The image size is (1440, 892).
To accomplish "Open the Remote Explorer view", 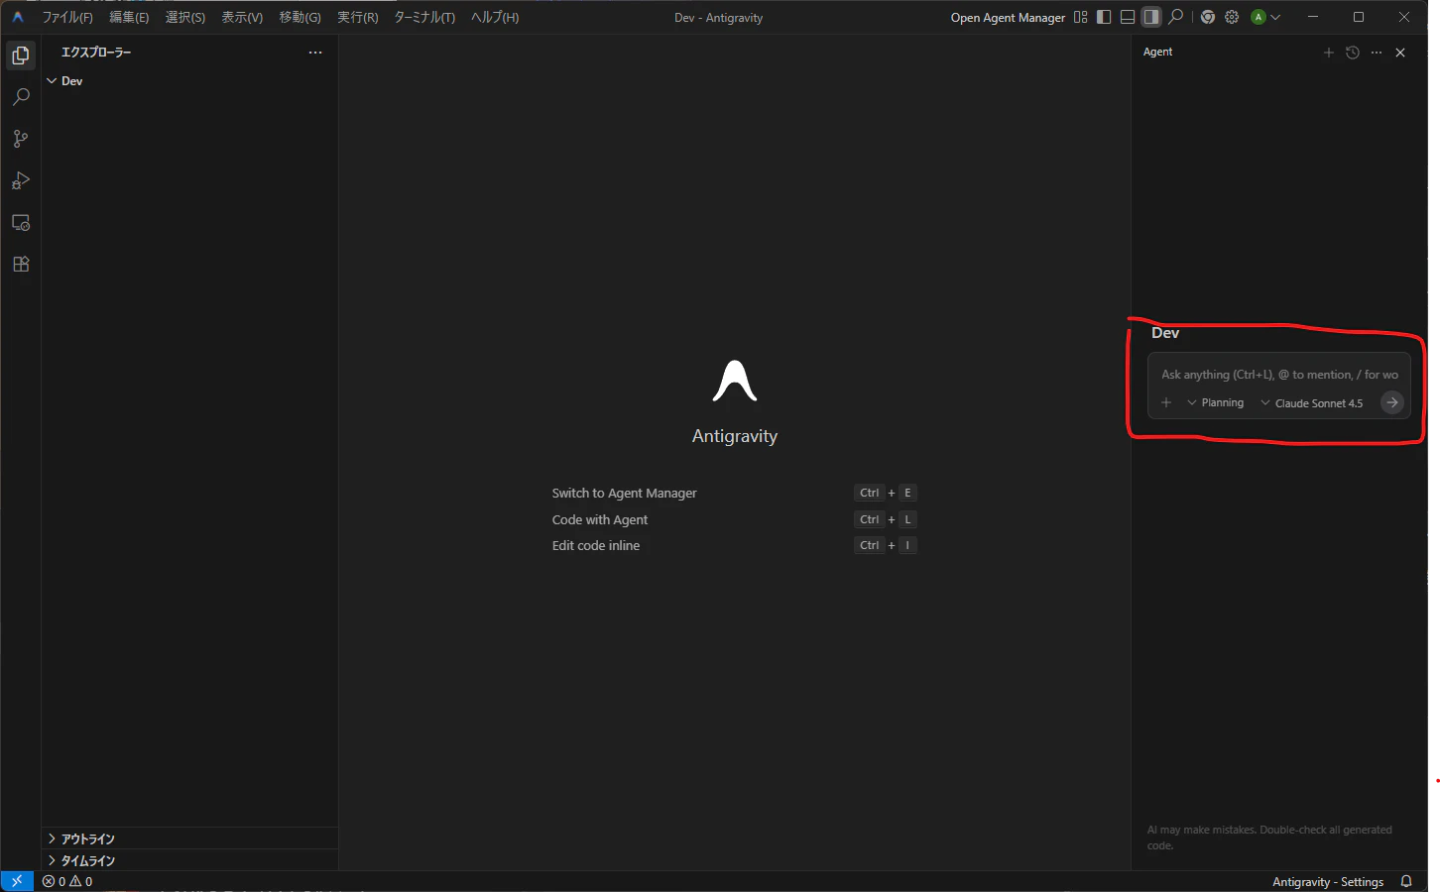I will click(21, 223).
